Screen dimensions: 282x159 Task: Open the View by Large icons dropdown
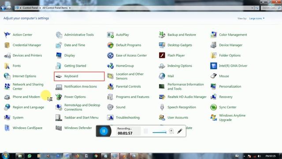pos(257,19)
